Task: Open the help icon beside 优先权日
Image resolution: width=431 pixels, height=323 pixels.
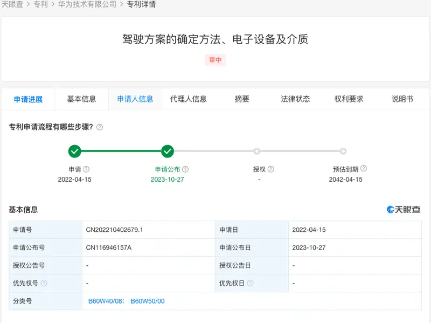Action: pyautogui.click(x=250, y=283)
